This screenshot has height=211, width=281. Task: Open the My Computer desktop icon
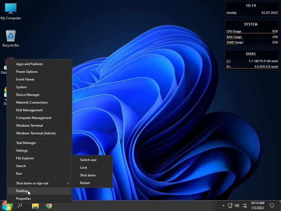click(x=11, y=12)
